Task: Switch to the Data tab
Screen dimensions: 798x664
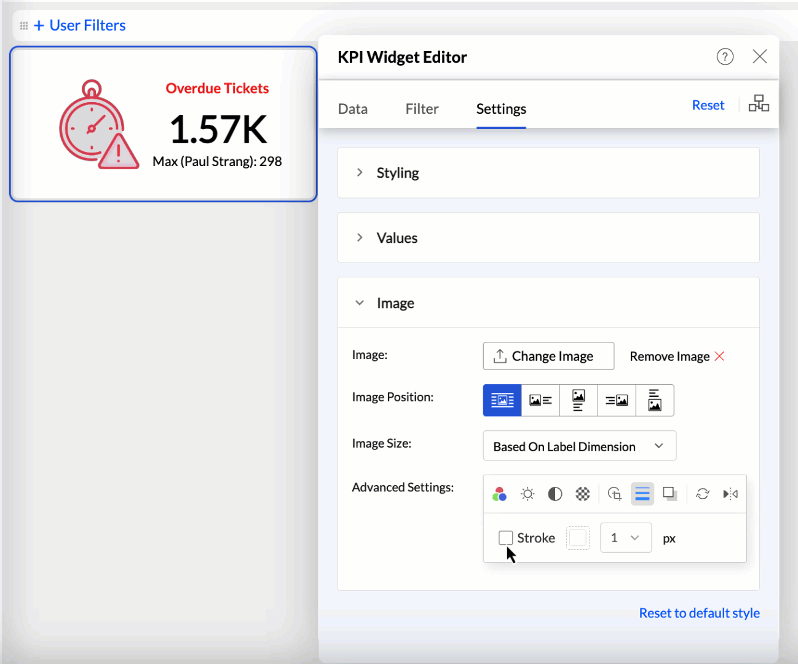Action: (x=353, y=109)
